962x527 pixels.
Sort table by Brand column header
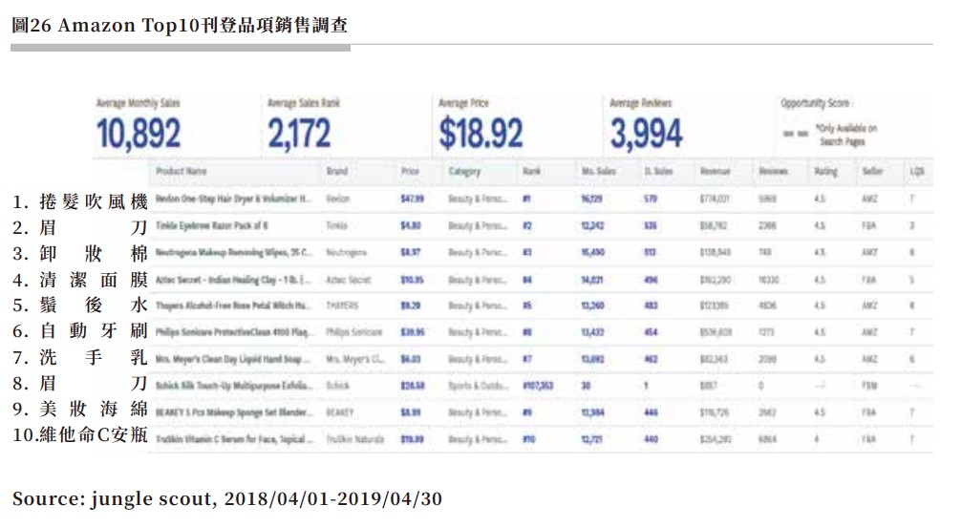coord(337,171)
